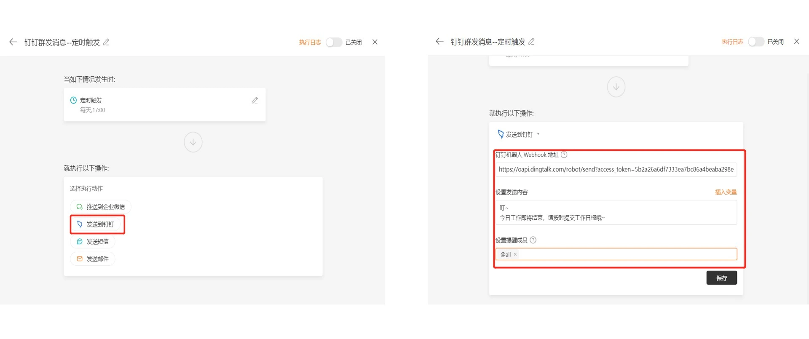Image resolution: width=809 pixels, height=339 pixels.
Task: Choose 推送到企业微信 action
Action: pos(101,207)
